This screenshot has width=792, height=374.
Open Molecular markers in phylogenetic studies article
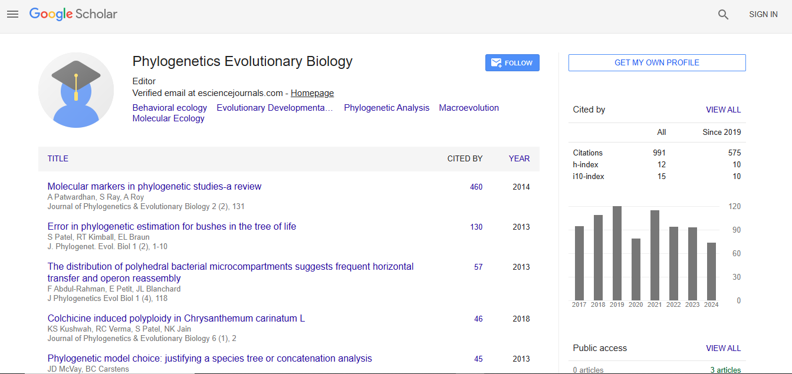click(x=155, y=187)
